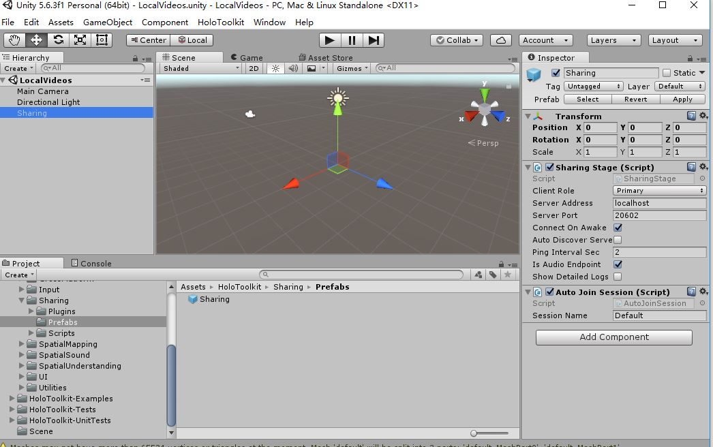Open the Layers dropdown

pos(613,40)
